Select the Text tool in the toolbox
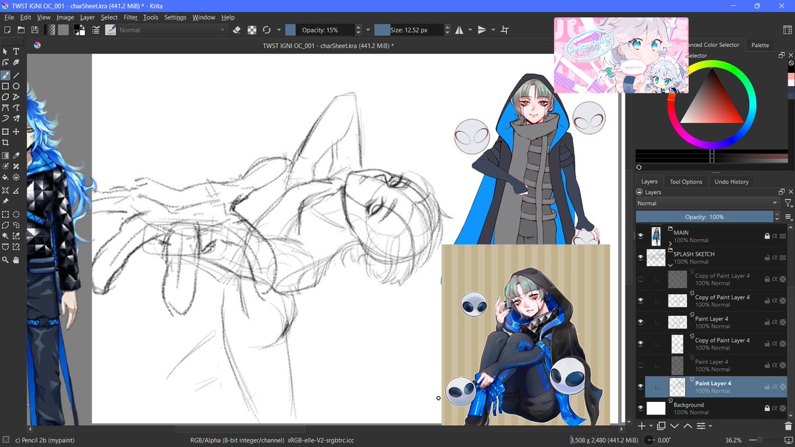This screenshot has width=795, height=447. tap(17, 51)
